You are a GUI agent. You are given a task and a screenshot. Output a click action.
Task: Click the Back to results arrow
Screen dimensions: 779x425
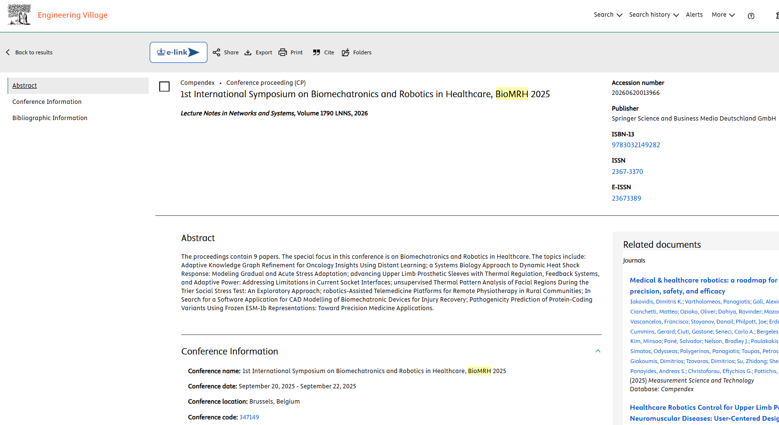tap(8, 52)
